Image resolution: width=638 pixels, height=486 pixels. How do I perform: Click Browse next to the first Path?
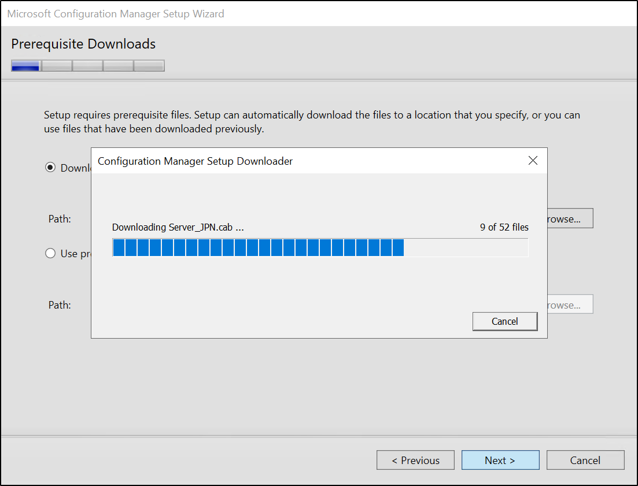(x=570, y=218)
